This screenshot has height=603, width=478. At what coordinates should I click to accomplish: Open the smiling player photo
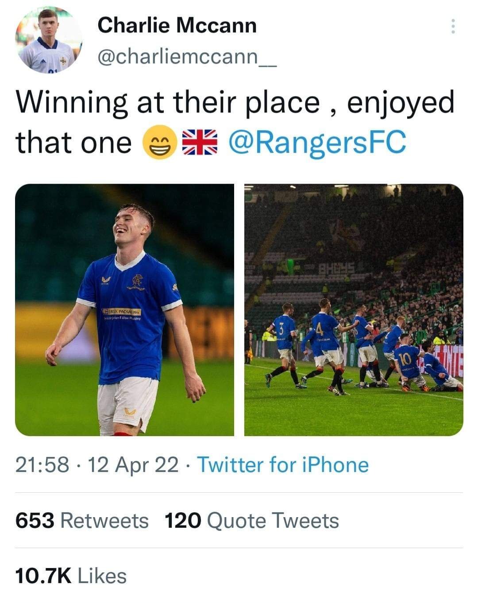coord(124,309)
